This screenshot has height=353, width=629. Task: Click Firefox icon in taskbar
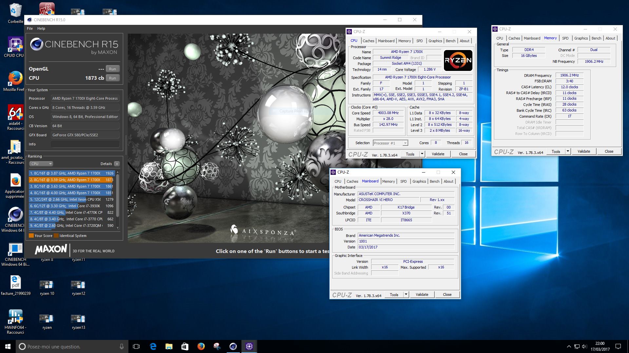tap(201, 346)
